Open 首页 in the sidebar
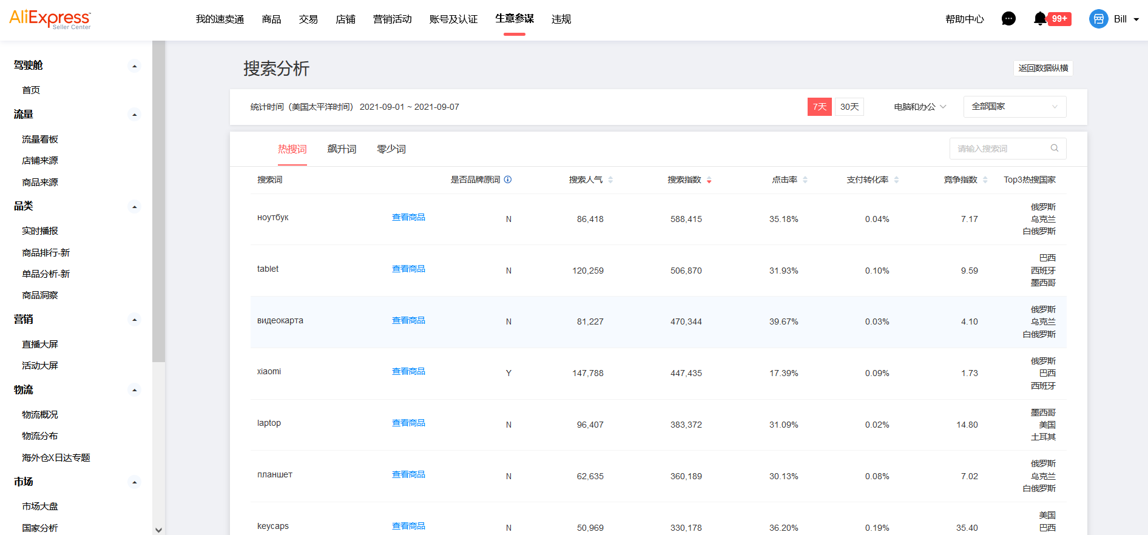Image resolution: width=1148 pixels, height=535 pixels. (x=31, y=90)
